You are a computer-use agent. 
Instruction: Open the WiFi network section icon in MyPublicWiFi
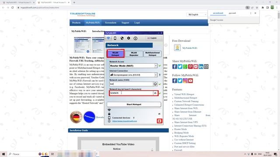[x=108, y=38]
